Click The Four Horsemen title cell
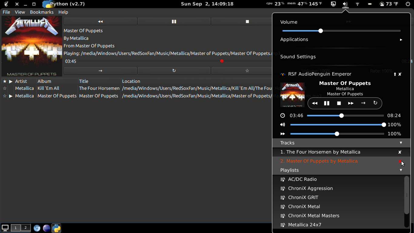 pyautogui.click(x=99, y=88)
